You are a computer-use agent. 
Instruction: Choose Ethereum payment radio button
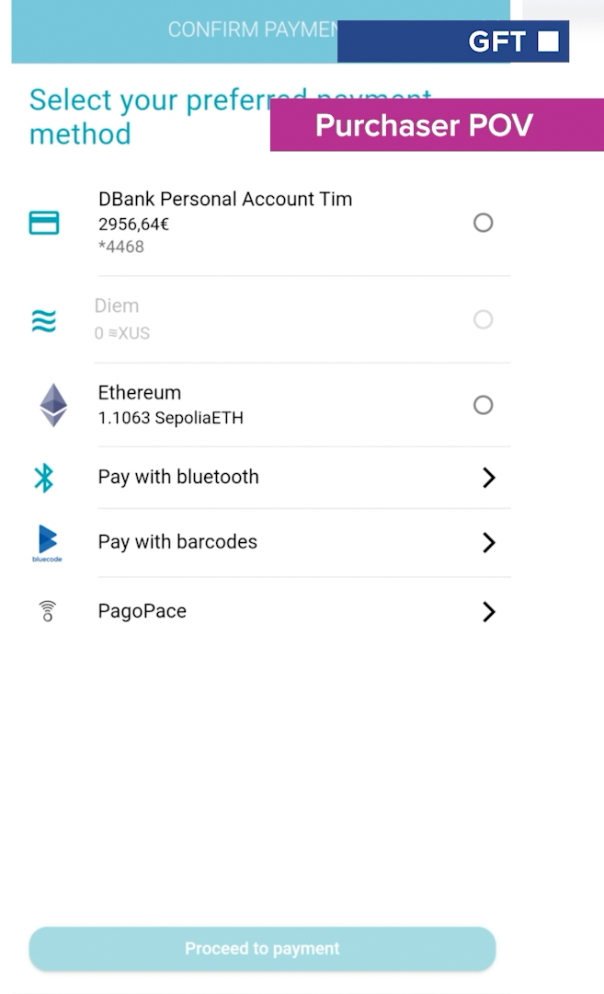click(x=483, y=405)
